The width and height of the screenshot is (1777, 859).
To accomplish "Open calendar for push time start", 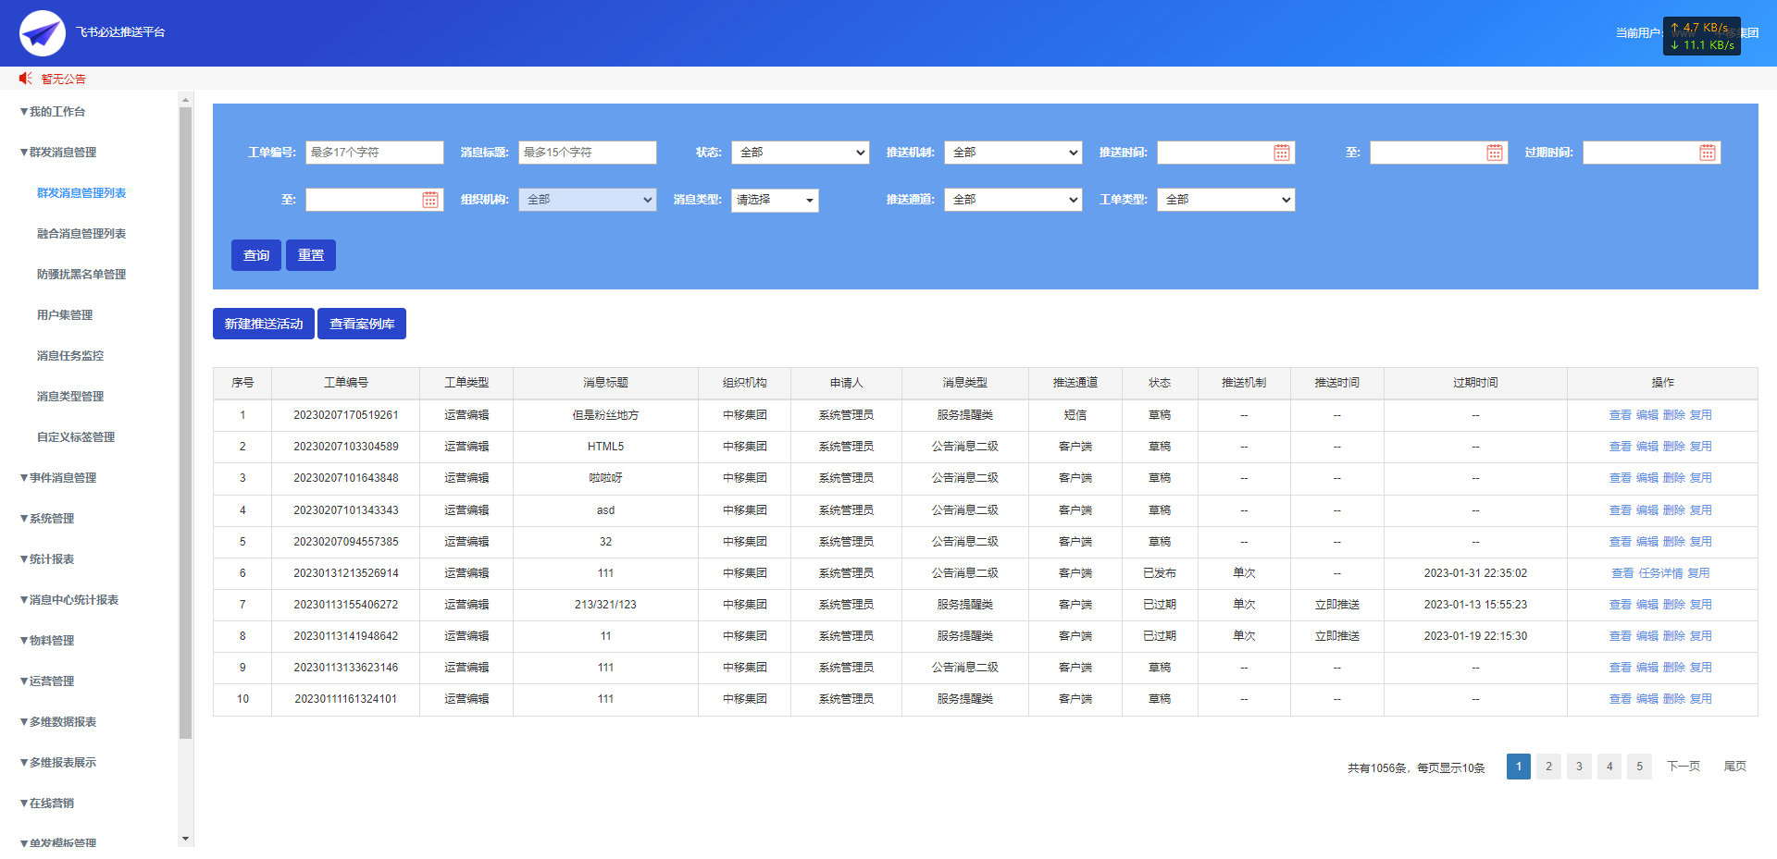I will [1281, 153].
